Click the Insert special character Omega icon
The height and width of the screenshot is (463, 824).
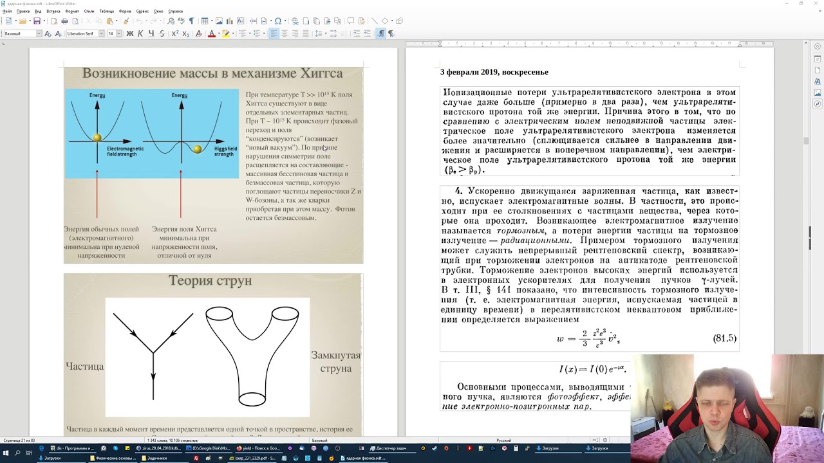pyautogui.click(x=278, y=21)
